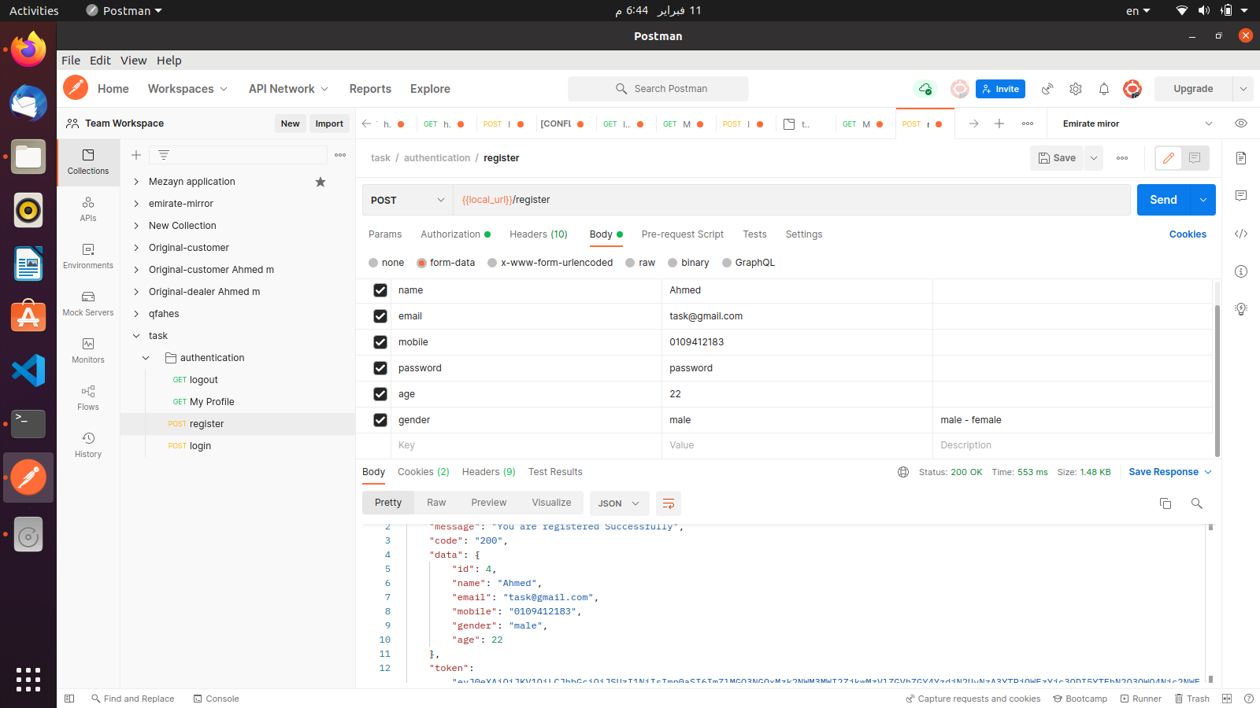Uncheck the email form-data row
Viewport: 1260px width, 708px height.
pyautogui.click(x=380, y=316)
